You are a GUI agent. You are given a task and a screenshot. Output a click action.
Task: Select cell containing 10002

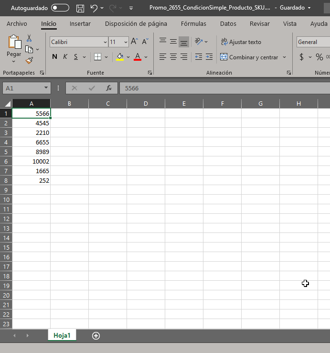click(31, 161)
